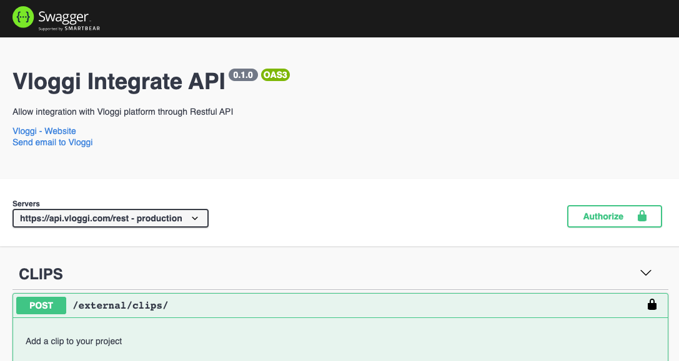Click the CLIPS section heading

click(x=41, y=274)
